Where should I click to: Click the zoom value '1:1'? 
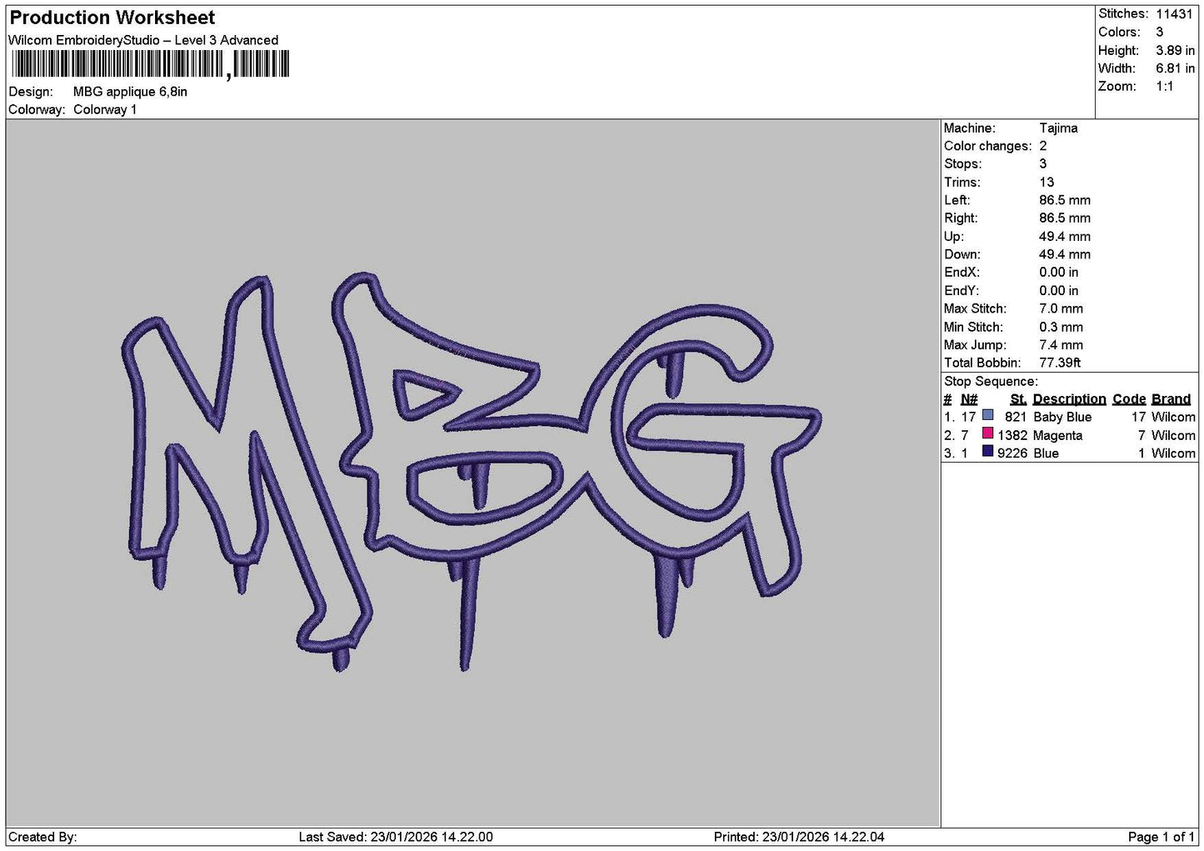pyautogui.click(x=1164, y=86)
